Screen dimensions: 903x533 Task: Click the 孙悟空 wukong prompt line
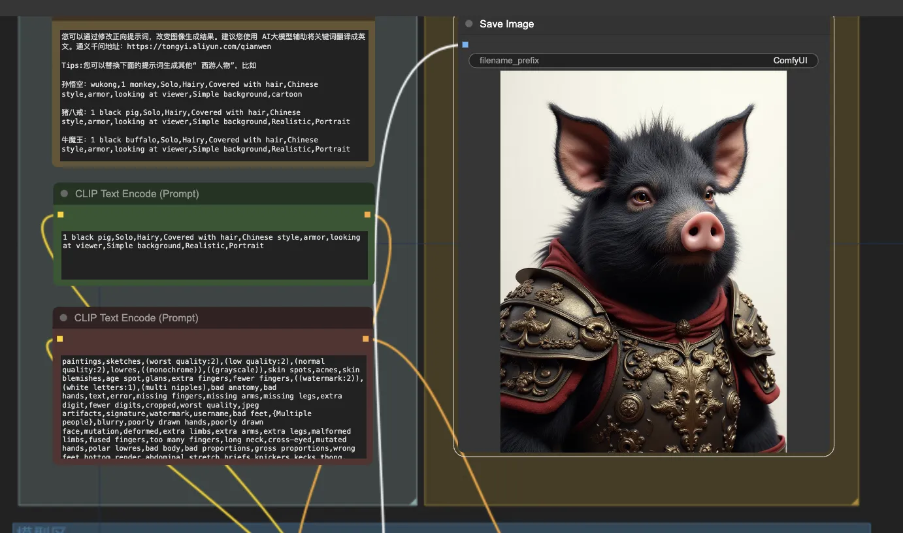pos(190,89)
